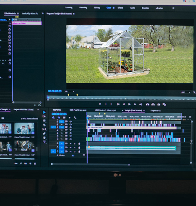Image resolution: width=196 pixels, height=206 pixels.
Task: Open timeline wrench display settings
Action: point(75,117)
